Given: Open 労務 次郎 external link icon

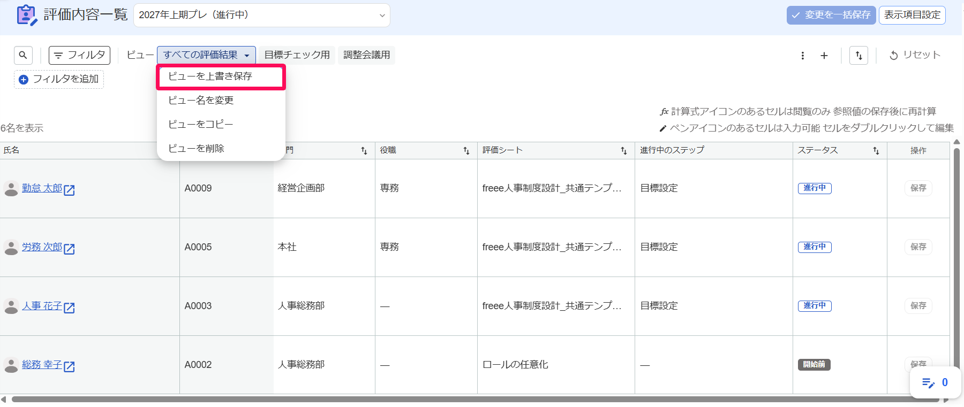Looking at the screenshot, I should click(x=69, y=248).
